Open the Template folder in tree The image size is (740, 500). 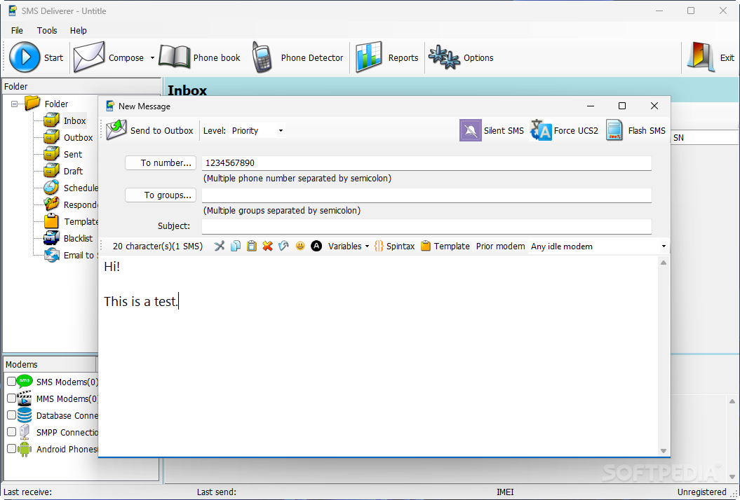(x=81, y=221)
